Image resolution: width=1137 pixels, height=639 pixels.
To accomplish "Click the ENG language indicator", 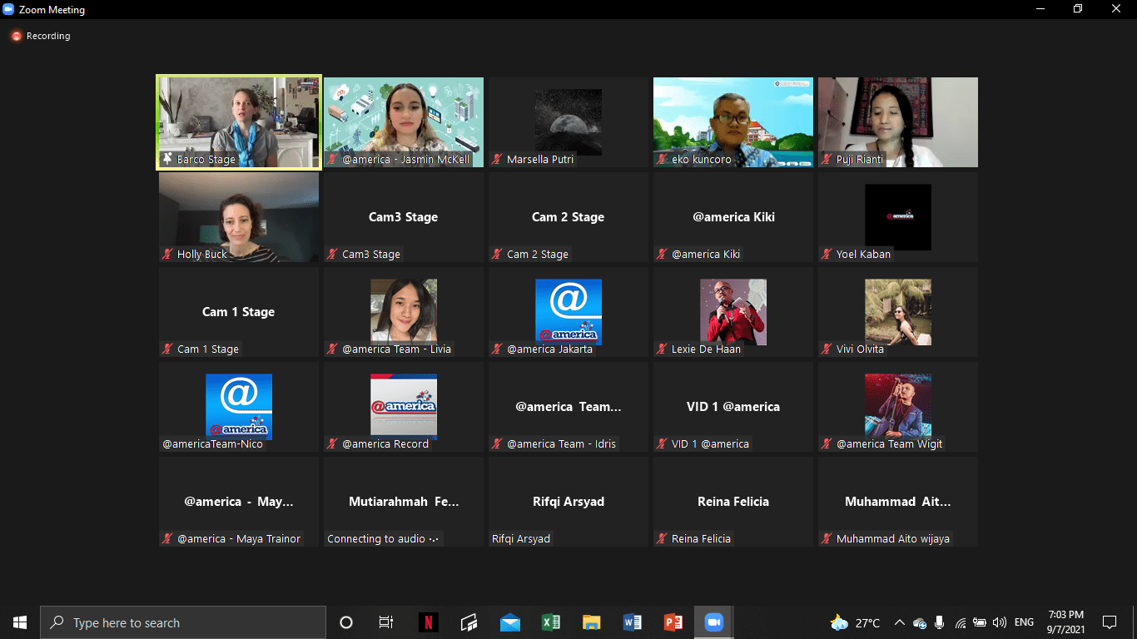I will click(1024, 622).
